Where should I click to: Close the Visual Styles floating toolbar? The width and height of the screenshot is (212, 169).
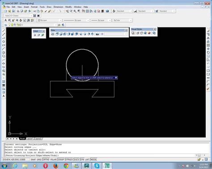pos(155,29)
